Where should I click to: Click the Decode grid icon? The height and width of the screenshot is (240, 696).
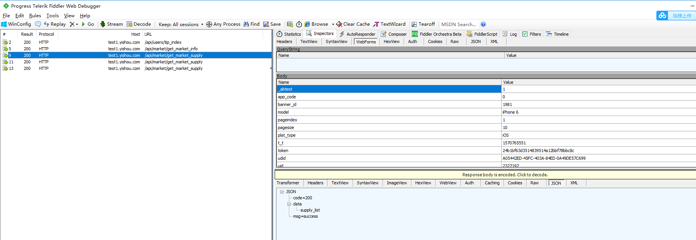129,24
